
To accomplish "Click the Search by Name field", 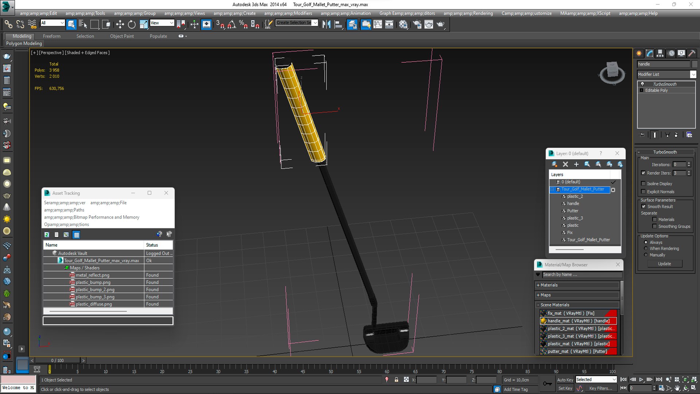I will pyautogui.click(x=582, y=275).
